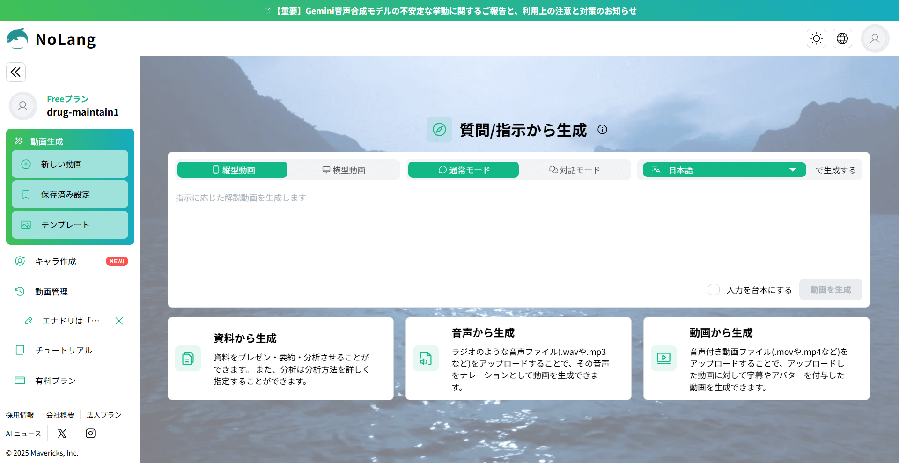Select 縦型動画 vertical video option
899x463 pixels.
tap(232, 170)
